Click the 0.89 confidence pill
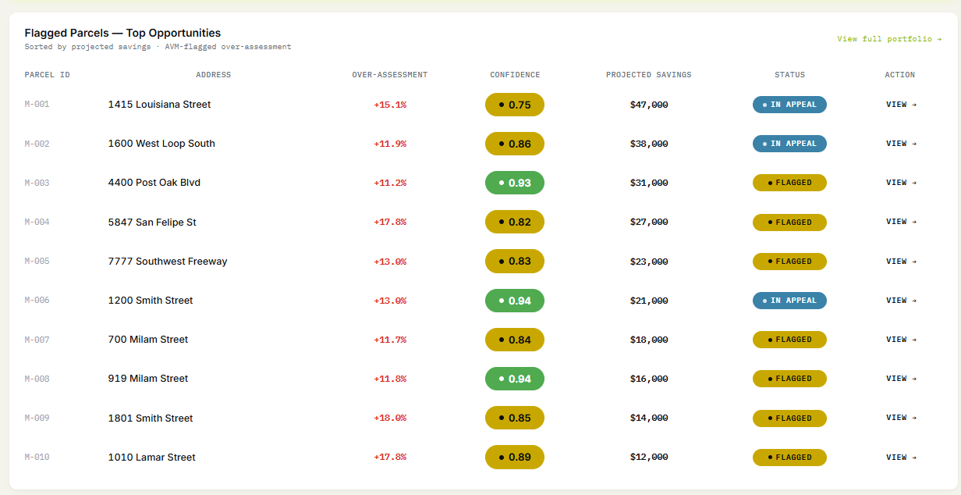 [515, 458]
